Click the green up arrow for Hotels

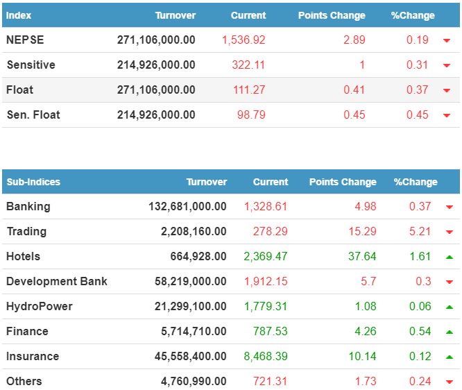tap(449, 257)
